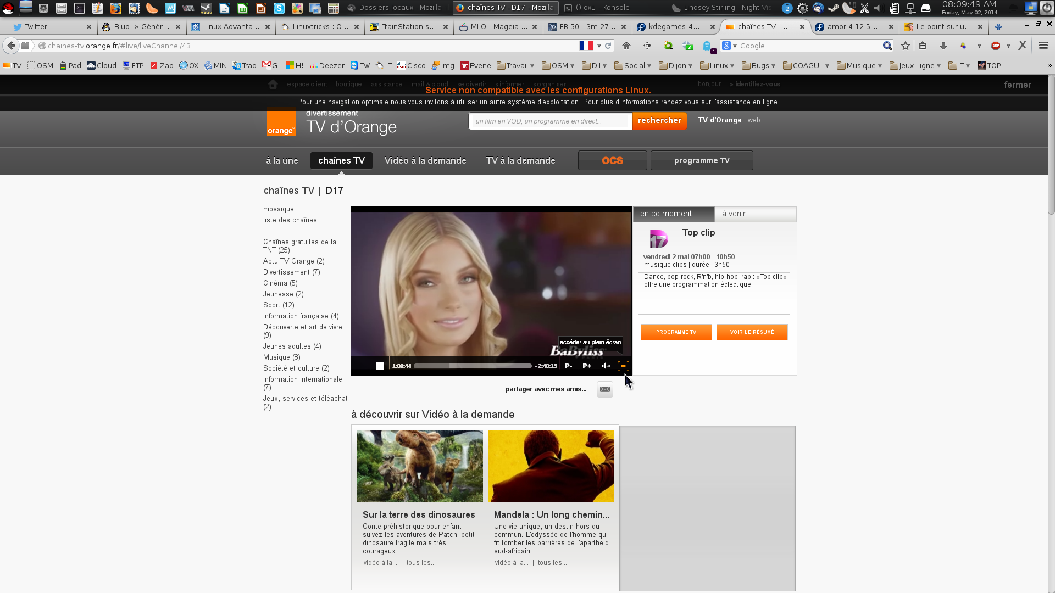
Task: Switch to the 'à venir' tab
Action: 755,214
